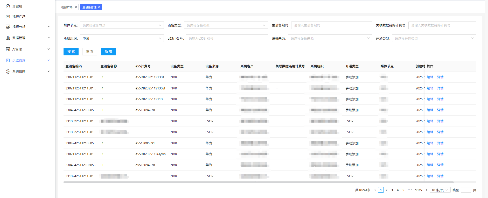The image size is (488, 198).
Task: Click the AI管理 sidebar icon
Action: pyautogui.click(x=8, y=49)
